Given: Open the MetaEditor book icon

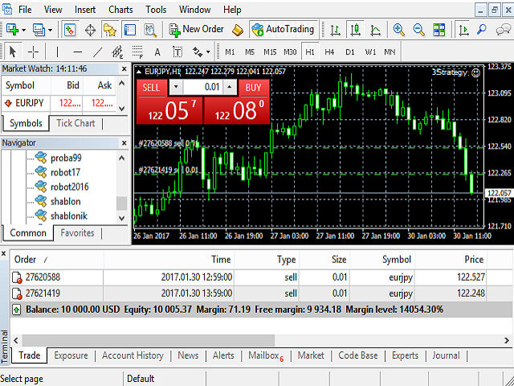Looking at the screenshot, I should [x=238, y=30].
